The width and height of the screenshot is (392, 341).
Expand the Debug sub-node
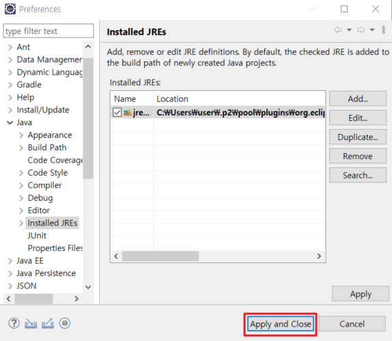tap(21, 198)
